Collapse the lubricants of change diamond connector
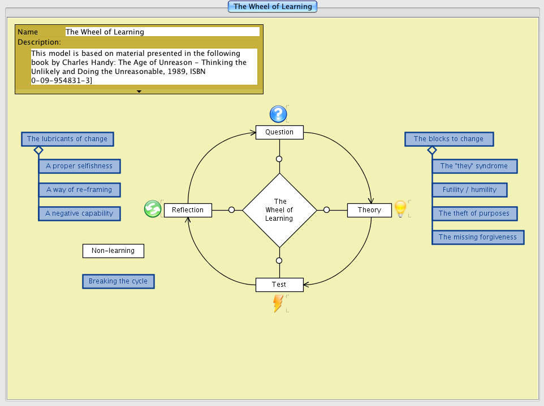 pos(38,150)
